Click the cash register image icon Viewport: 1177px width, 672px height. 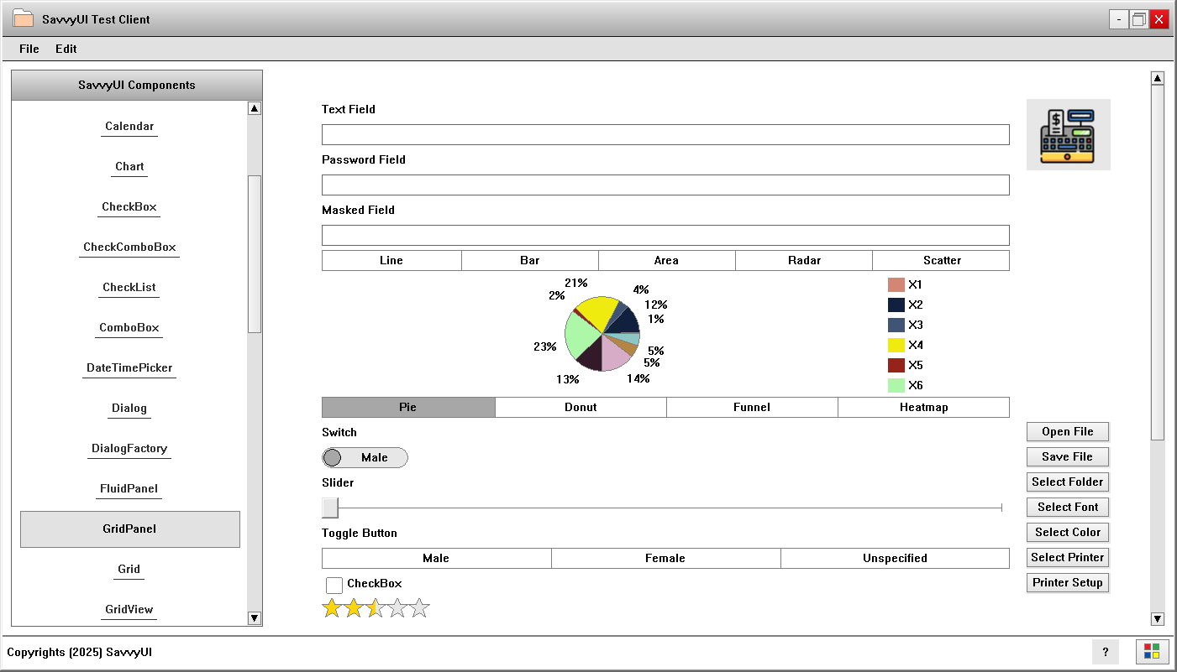[x=1068, y=134]
